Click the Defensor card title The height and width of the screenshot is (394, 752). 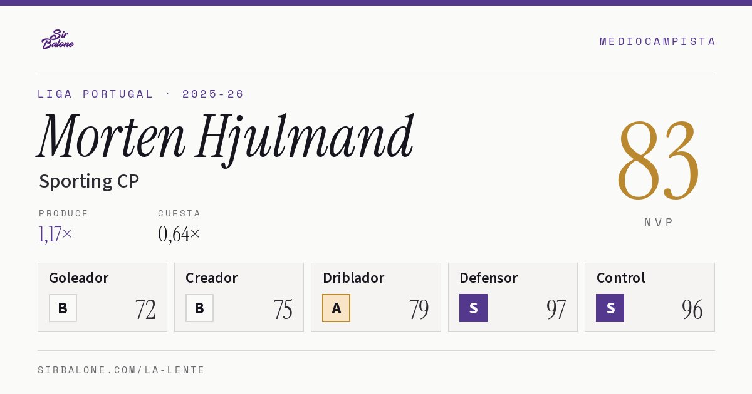tap(489, 278)
